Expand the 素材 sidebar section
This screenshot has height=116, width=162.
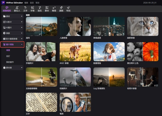point(13,16)
